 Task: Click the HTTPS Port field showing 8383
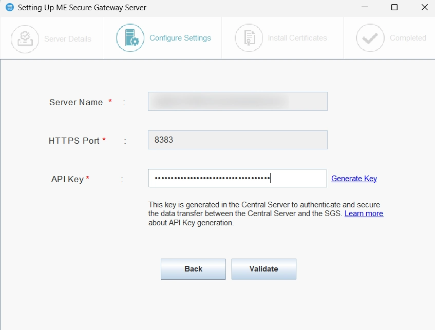click(237, 140)
